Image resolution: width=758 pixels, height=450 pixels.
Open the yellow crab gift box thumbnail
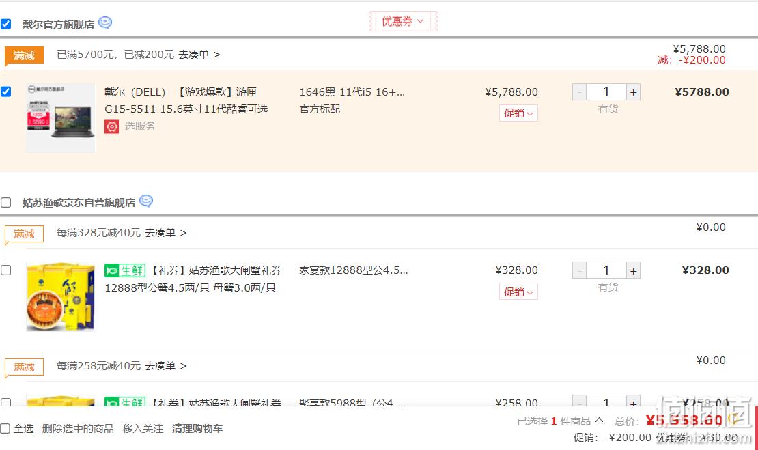click(x=61, y=296)
